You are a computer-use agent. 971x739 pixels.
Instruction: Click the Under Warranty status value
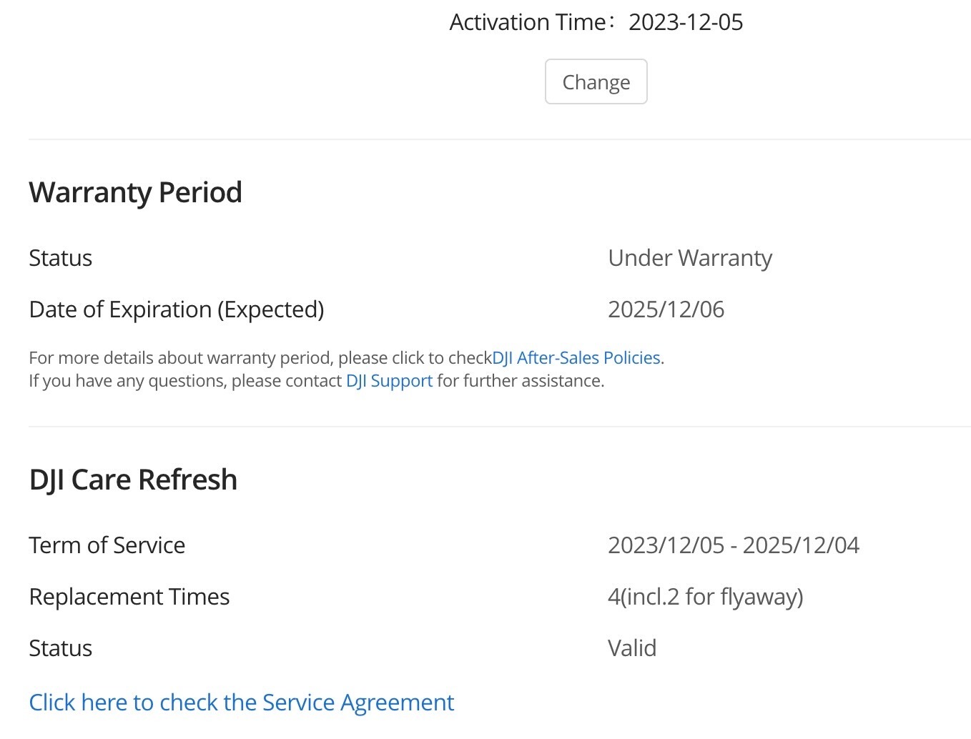(x=690, y=258)
